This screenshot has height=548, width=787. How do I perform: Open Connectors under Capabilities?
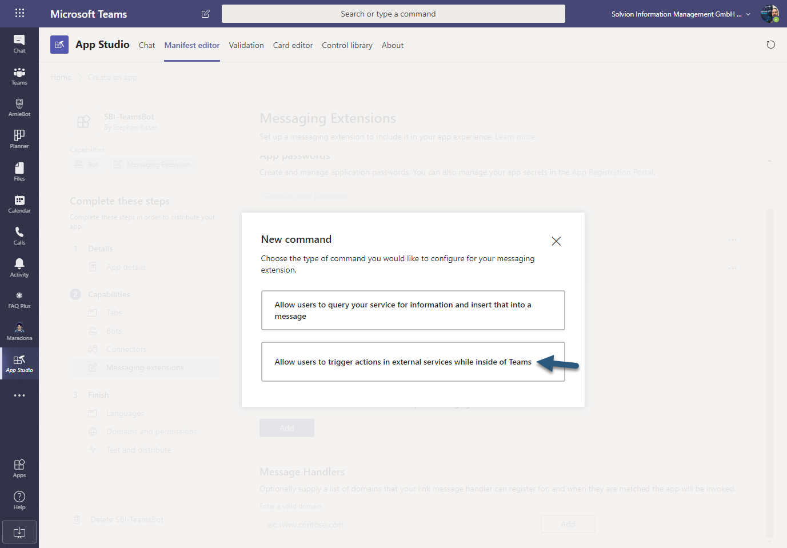(x=126, y=349)
